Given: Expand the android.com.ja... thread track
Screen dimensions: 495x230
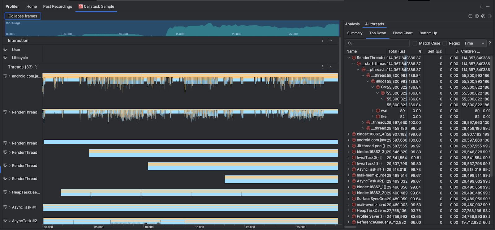Looking at the screenshot, I should click(10, 76).
